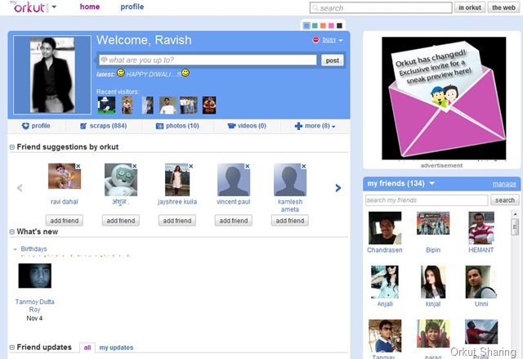This screenshot has height=359, width=523.
Task: Collapse the Friend suggestions by orkut section
Action: coord(12,147)
